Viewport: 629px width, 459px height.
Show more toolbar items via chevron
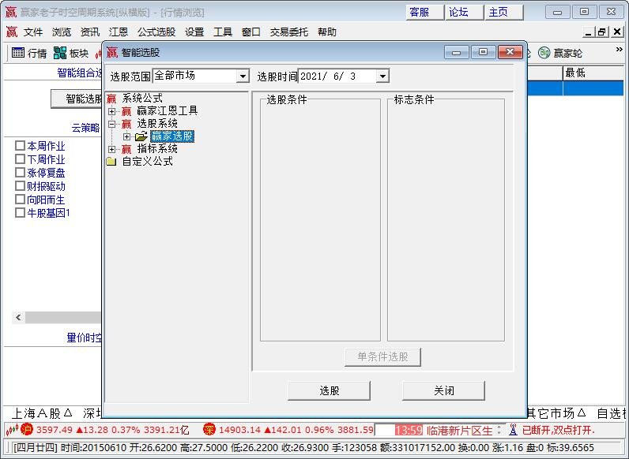pos(619,49)
